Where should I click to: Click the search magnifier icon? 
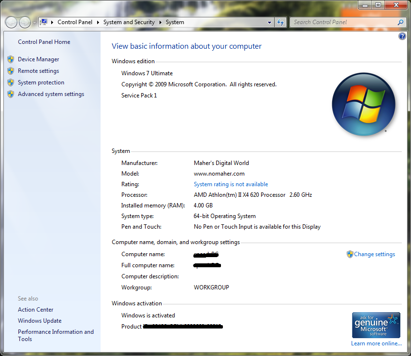[400, 22]
